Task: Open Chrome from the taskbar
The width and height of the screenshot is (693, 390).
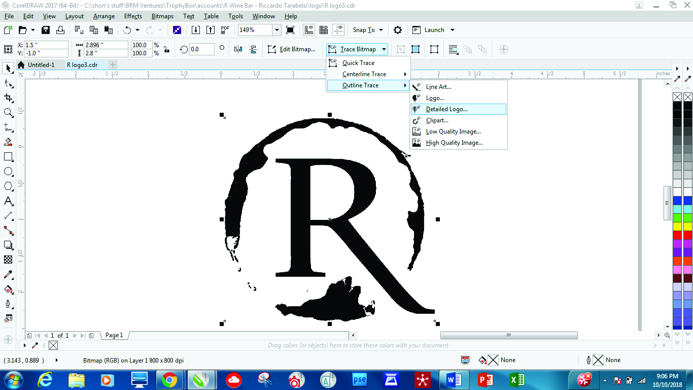Action: [x=170, y=379]
